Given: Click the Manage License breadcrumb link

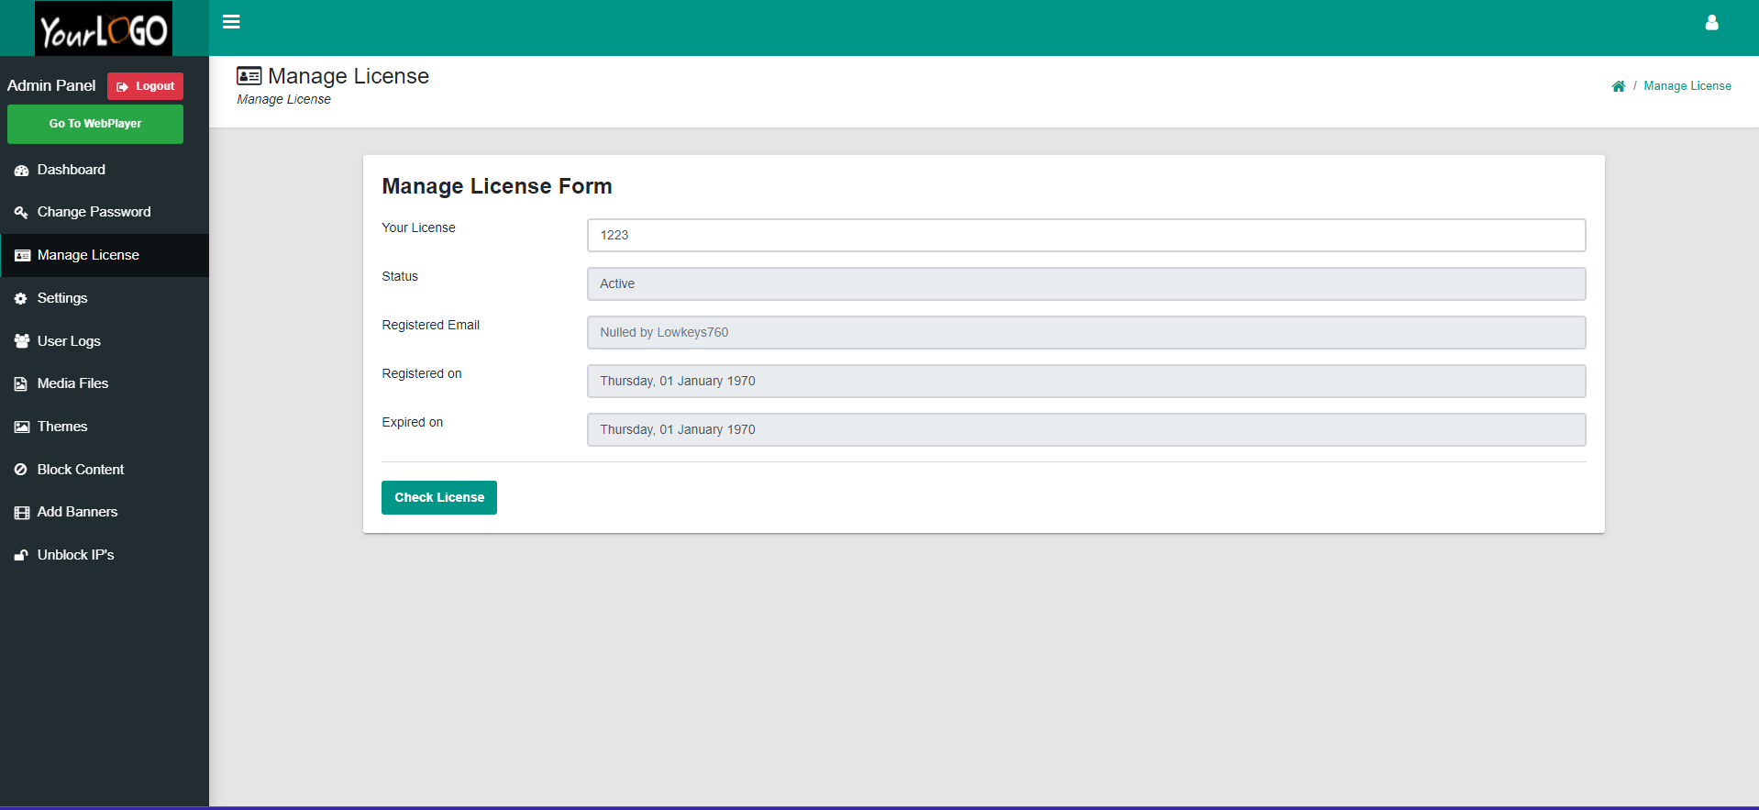Looking at the screenshot, I should click(1687, 86).
